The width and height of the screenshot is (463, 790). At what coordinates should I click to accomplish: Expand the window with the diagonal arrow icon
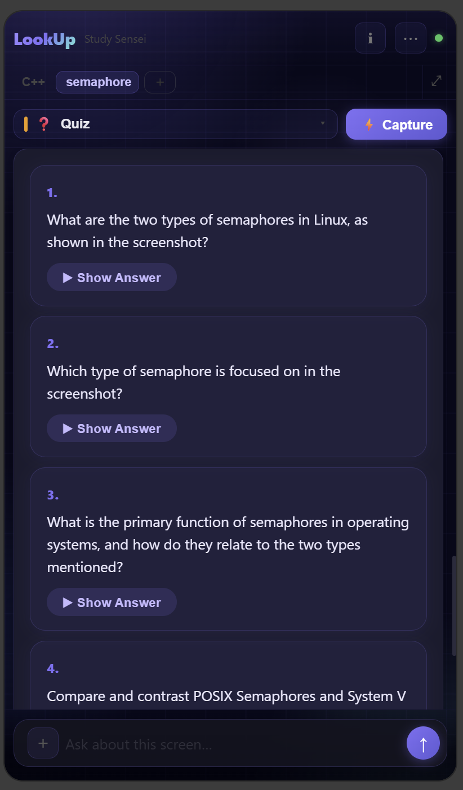[437, 81]
